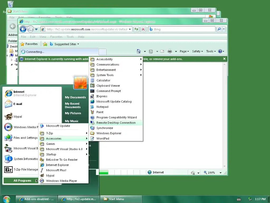Expand the Accessibility submenu
Image resolution: width=270 pixels, height=203 pixels.
point(116,59)
